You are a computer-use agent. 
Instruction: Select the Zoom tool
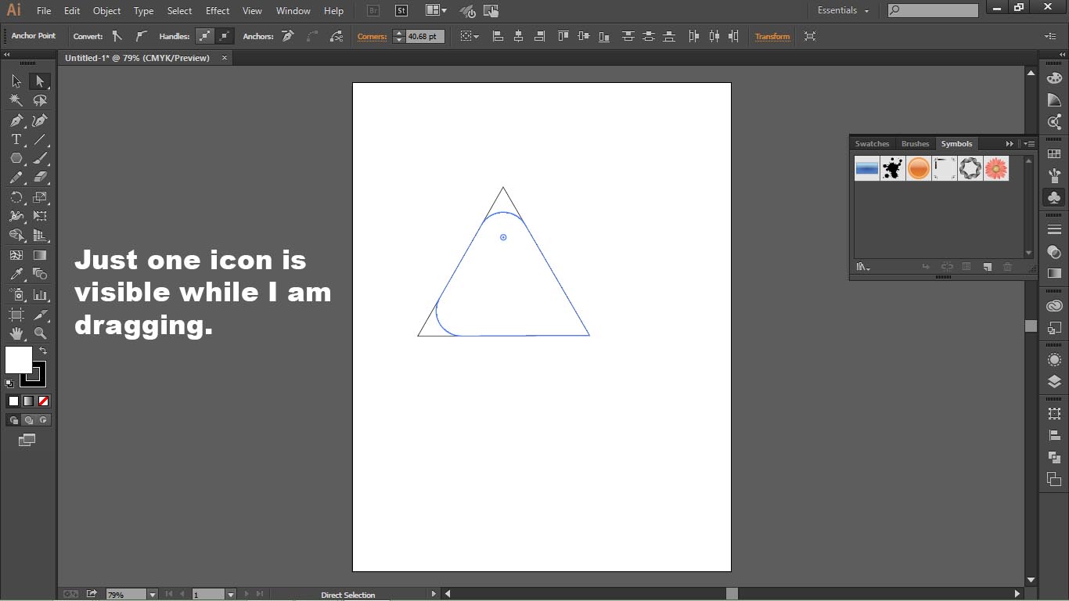coord(40,333)
